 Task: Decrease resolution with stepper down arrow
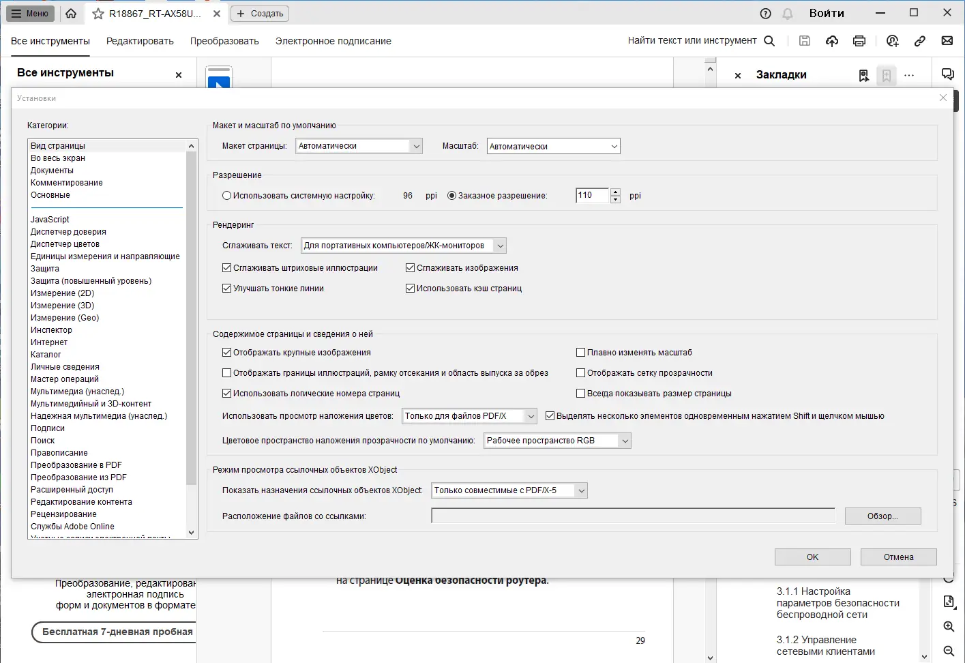[615, 200]
